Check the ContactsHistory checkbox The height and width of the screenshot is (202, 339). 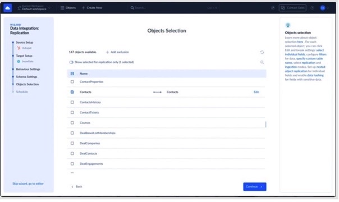pyautogui.click(x=72, y=102)
